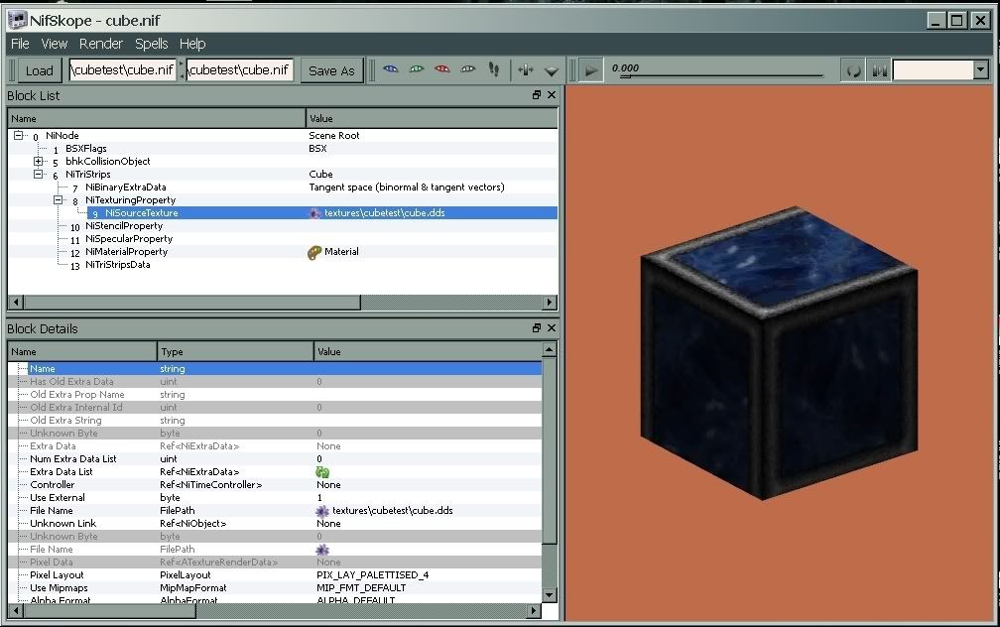Click the Load button

pyautogui.click(x=40, y=70)
